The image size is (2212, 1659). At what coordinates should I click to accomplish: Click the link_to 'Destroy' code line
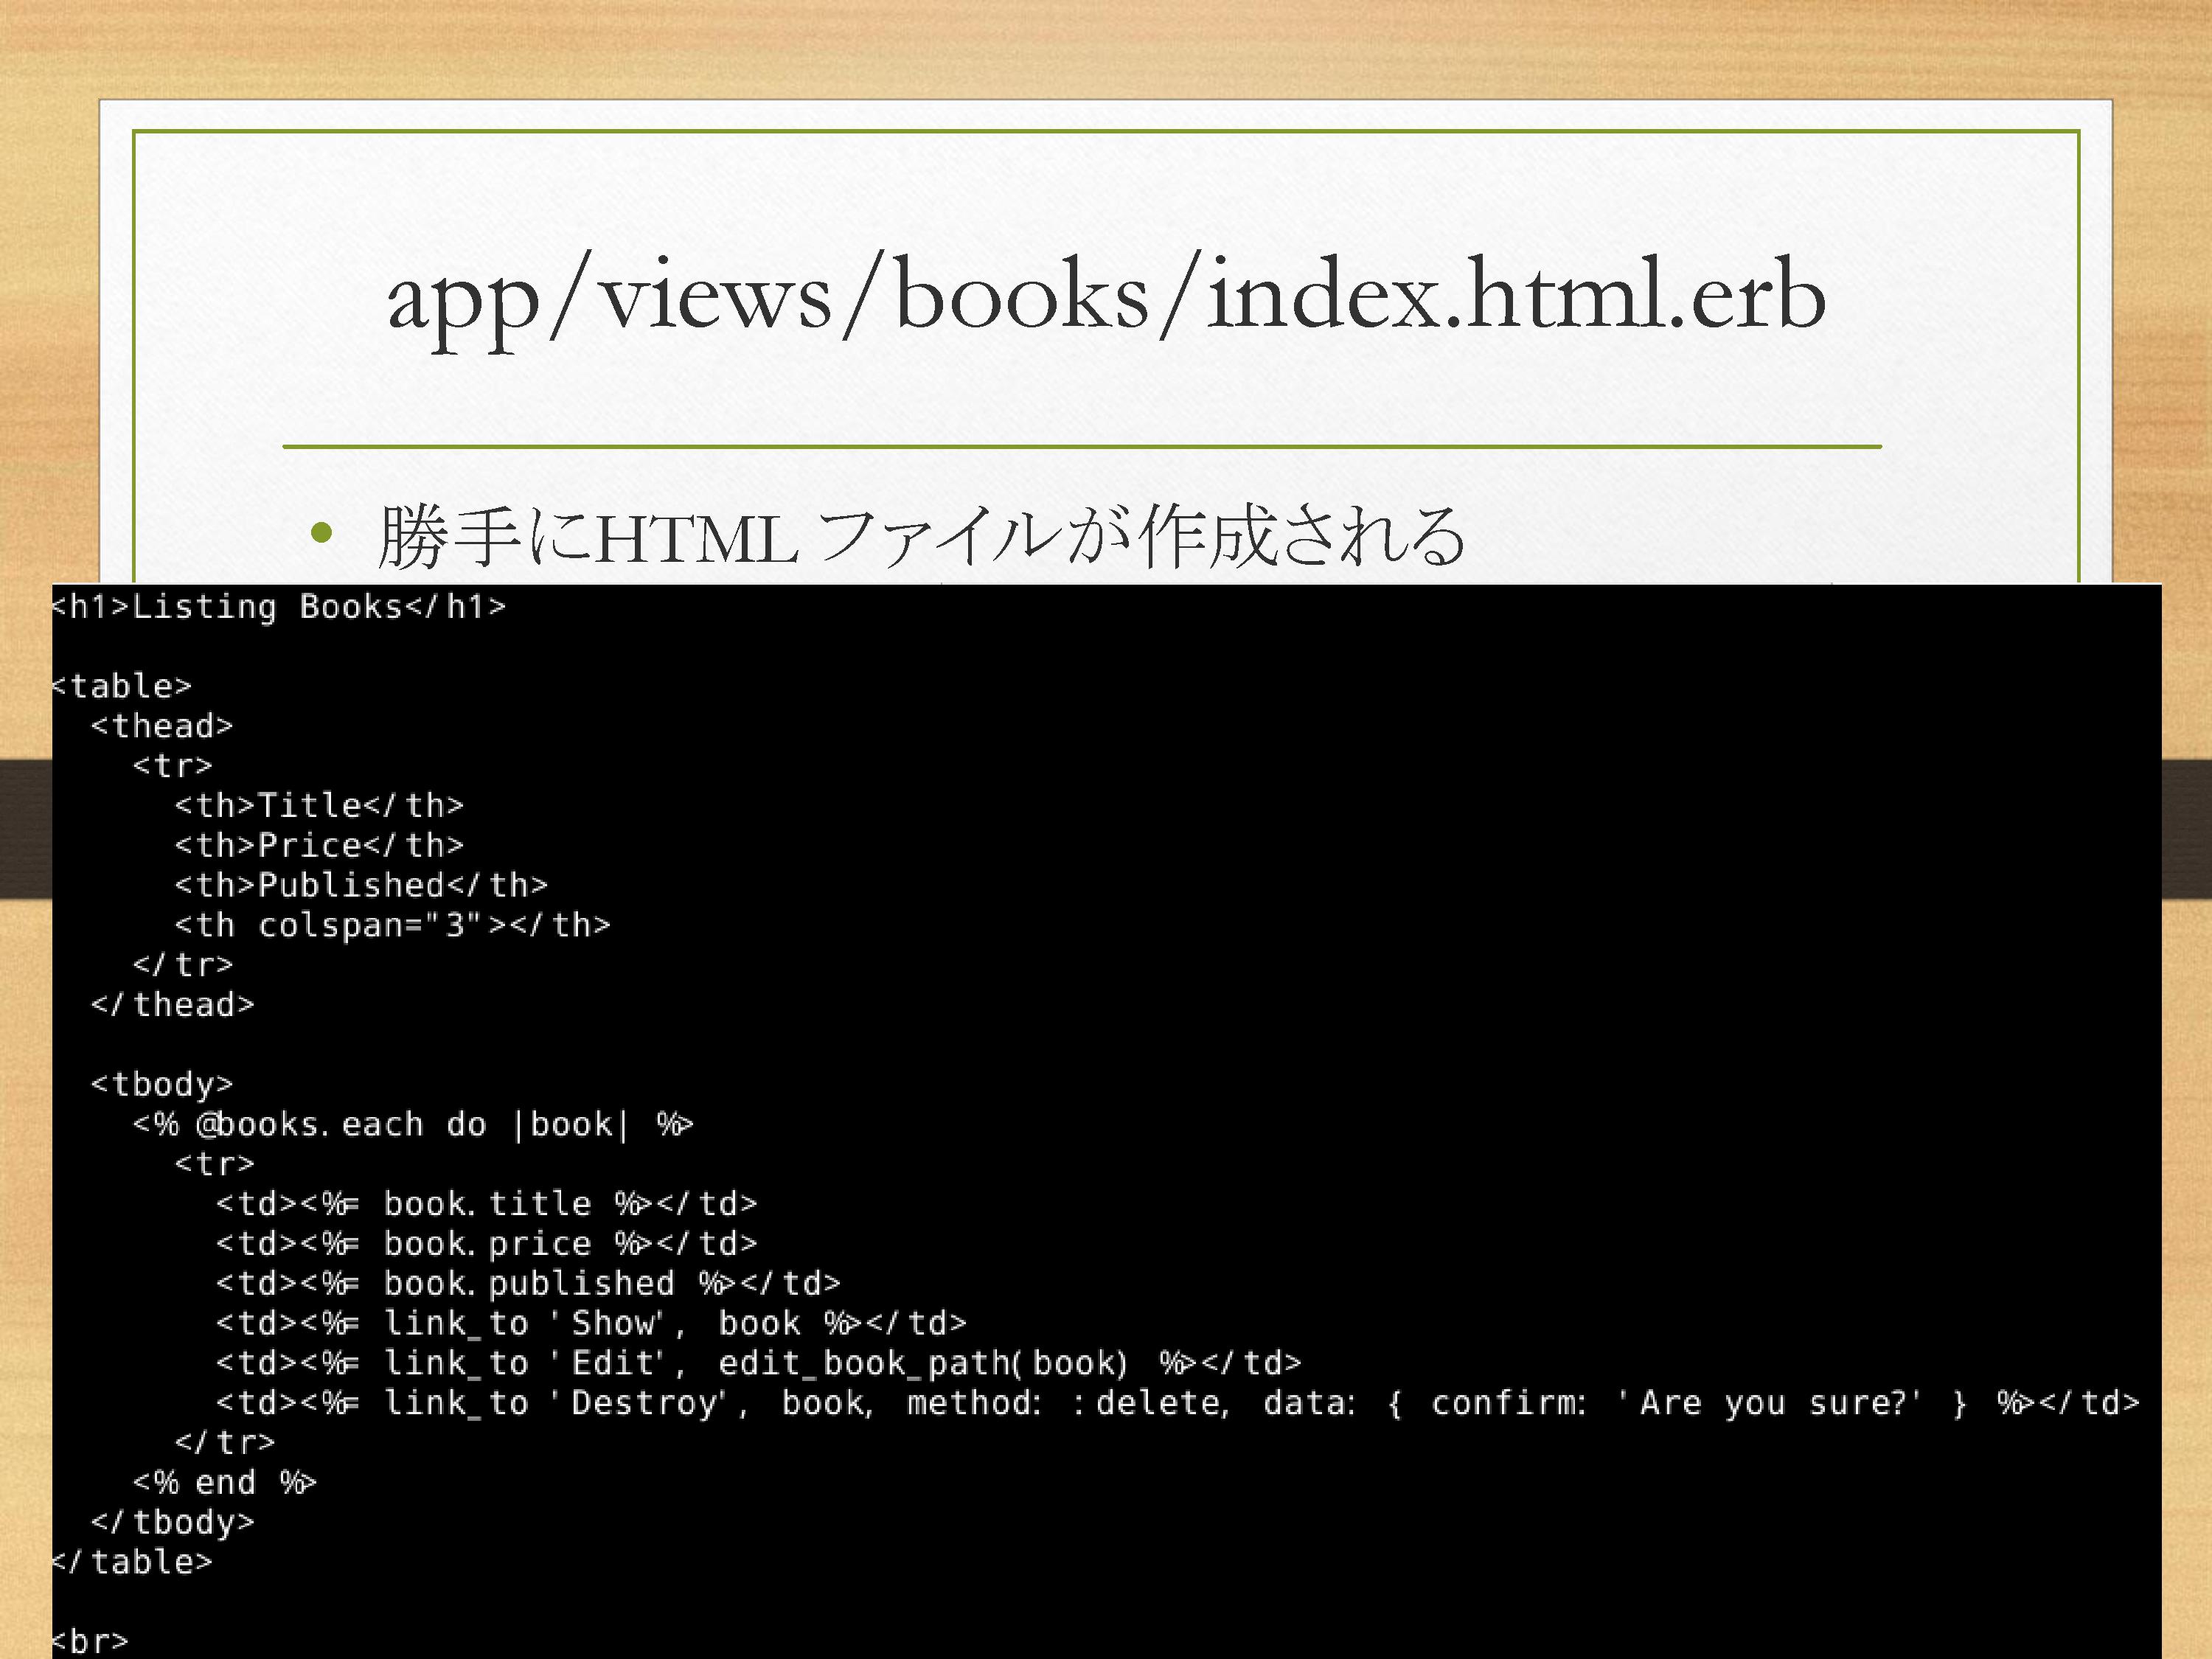coord(1178,1403)
